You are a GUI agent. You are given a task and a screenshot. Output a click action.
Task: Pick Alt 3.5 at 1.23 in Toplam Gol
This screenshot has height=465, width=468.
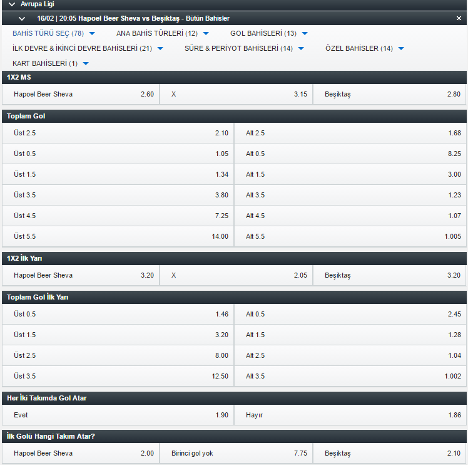coord(350,195)
